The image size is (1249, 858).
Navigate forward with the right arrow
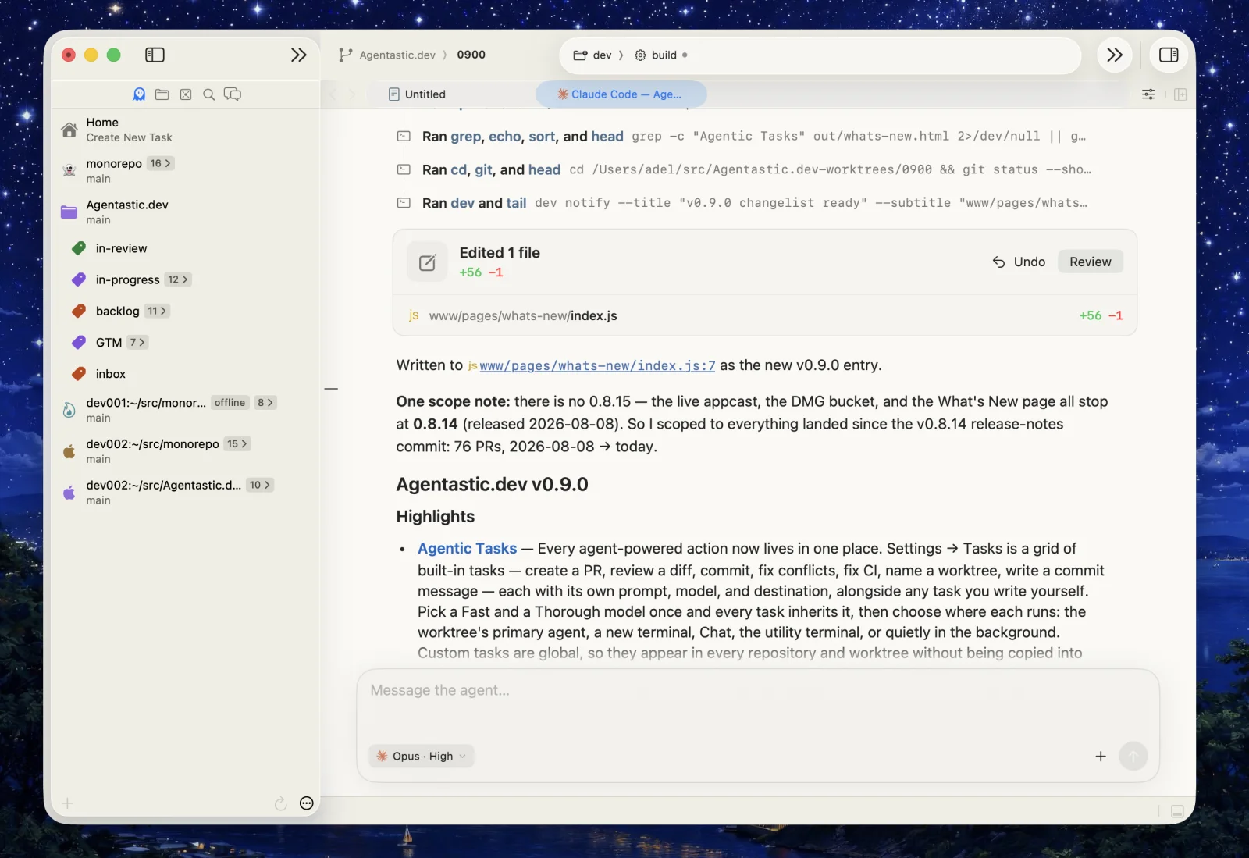(x=352, y=94)
